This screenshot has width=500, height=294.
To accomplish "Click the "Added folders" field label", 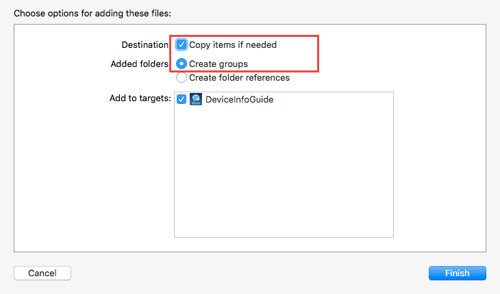I will click(x=140, y=64).
